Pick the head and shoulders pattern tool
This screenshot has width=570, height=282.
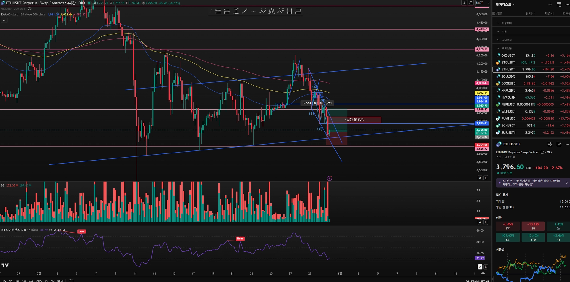tap(272, 11)
